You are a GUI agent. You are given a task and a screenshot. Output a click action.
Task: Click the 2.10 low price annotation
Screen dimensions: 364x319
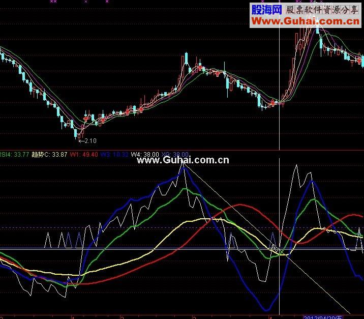coord(87,141)
